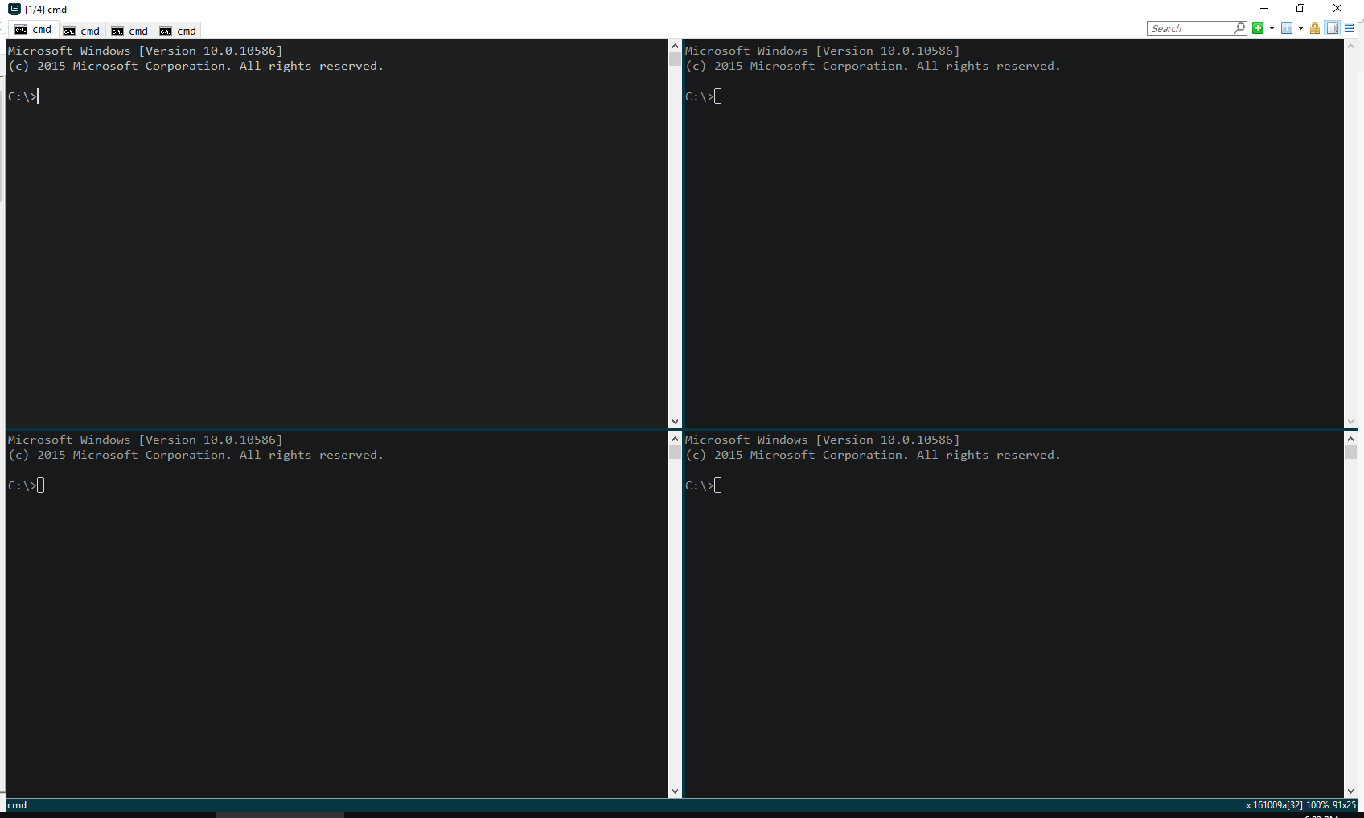Click the '100%' zoom status bar entry

[x=1317, y=805]
